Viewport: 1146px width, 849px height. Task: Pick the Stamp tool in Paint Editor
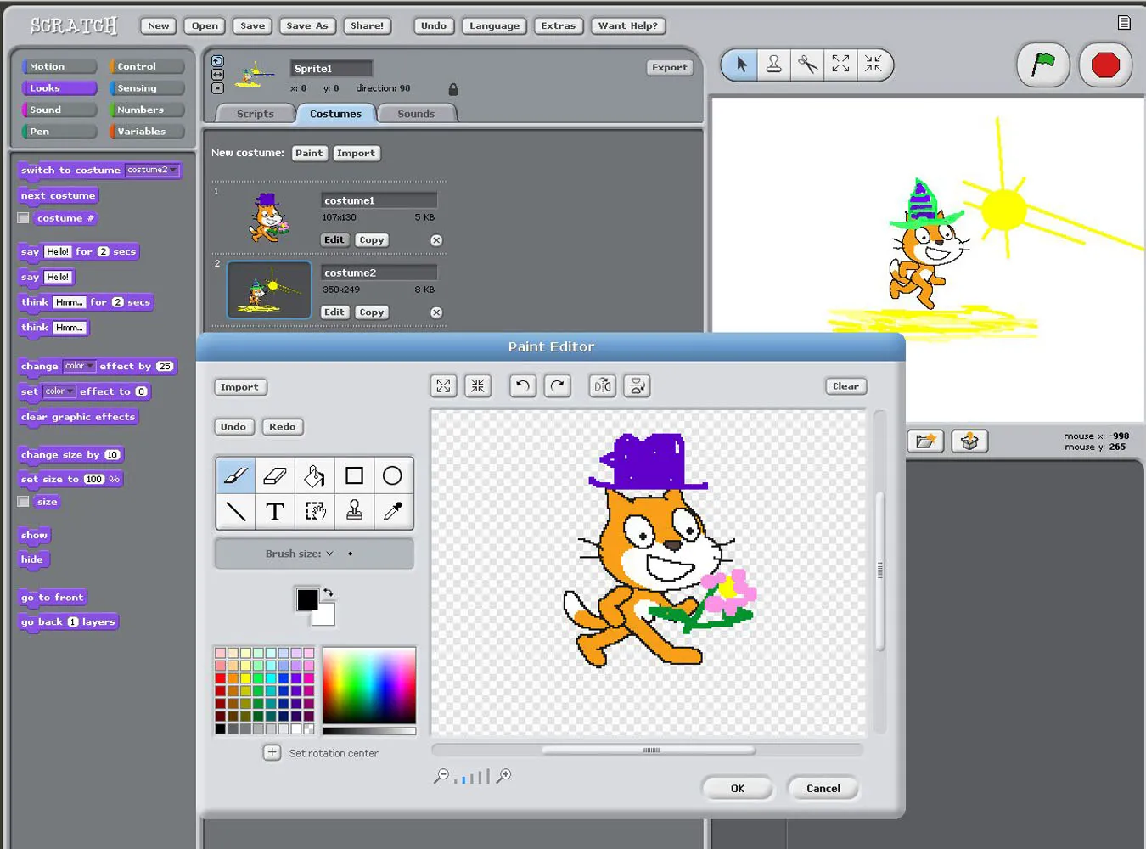coord(354,511)
